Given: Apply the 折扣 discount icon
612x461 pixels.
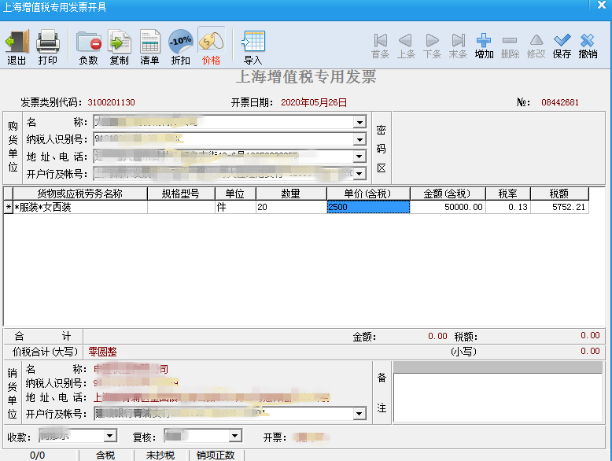Looking at the screenshot, I should pos(180,41).
